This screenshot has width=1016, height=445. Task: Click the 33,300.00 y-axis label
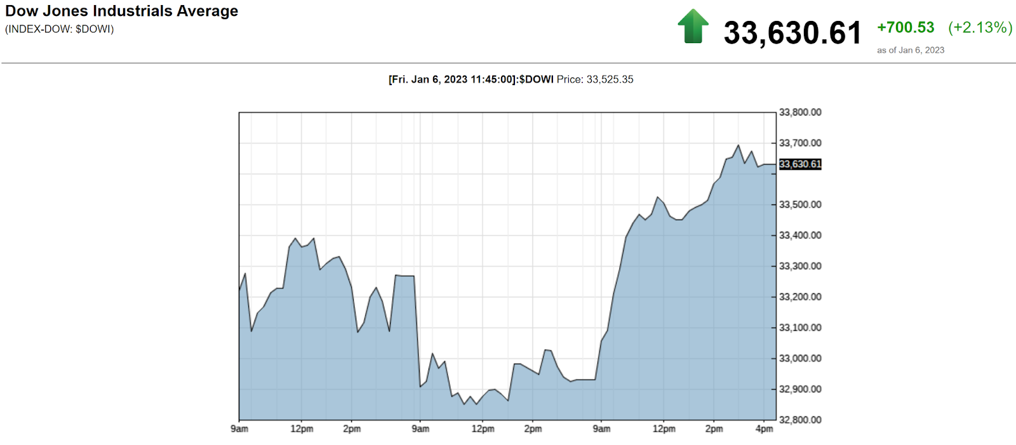click(800, 266)
